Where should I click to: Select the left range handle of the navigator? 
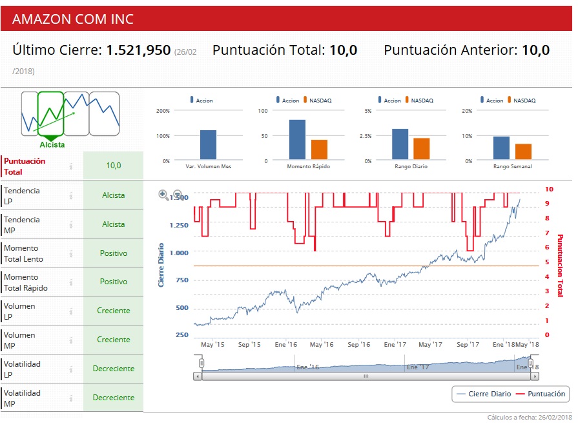point(201,363)
